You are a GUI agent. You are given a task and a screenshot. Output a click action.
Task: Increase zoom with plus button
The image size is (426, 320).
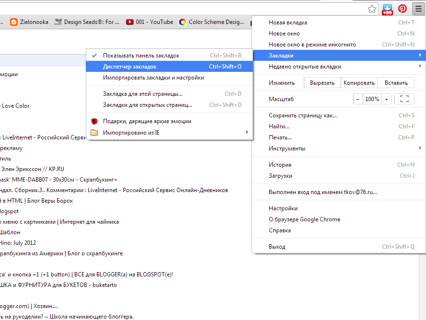tap(386, 99)
